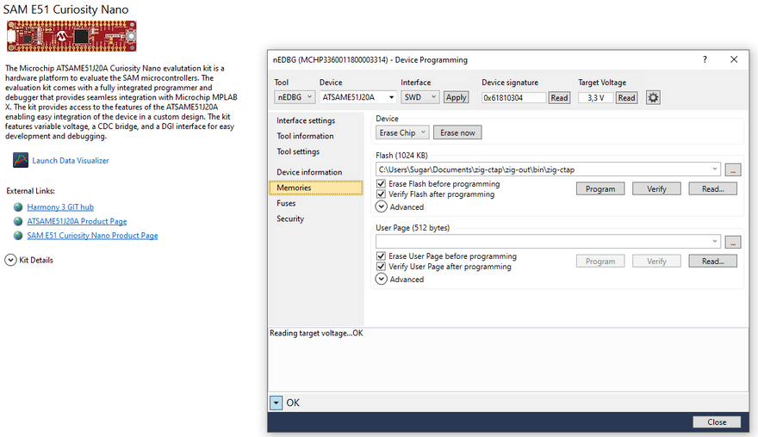Image resolution: width=758 pixels, height=437 pixels.
Task: Browse for User Page file with ellipsis button
Action: [x=732, y=242]
